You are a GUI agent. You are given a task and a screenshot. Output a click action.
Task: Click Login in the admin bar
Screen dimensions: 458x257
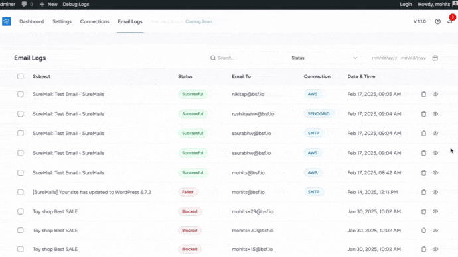[406, 4]
